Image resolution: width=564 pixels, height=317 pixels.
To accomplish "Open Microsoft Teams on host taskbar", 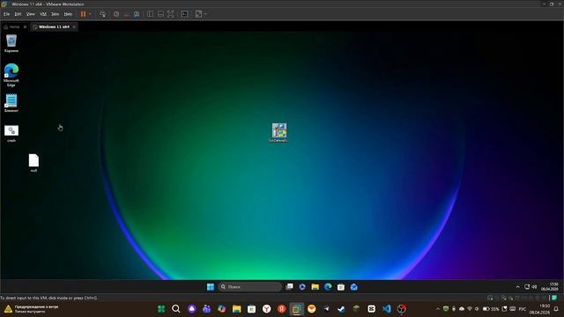I will tap(206, 309).
